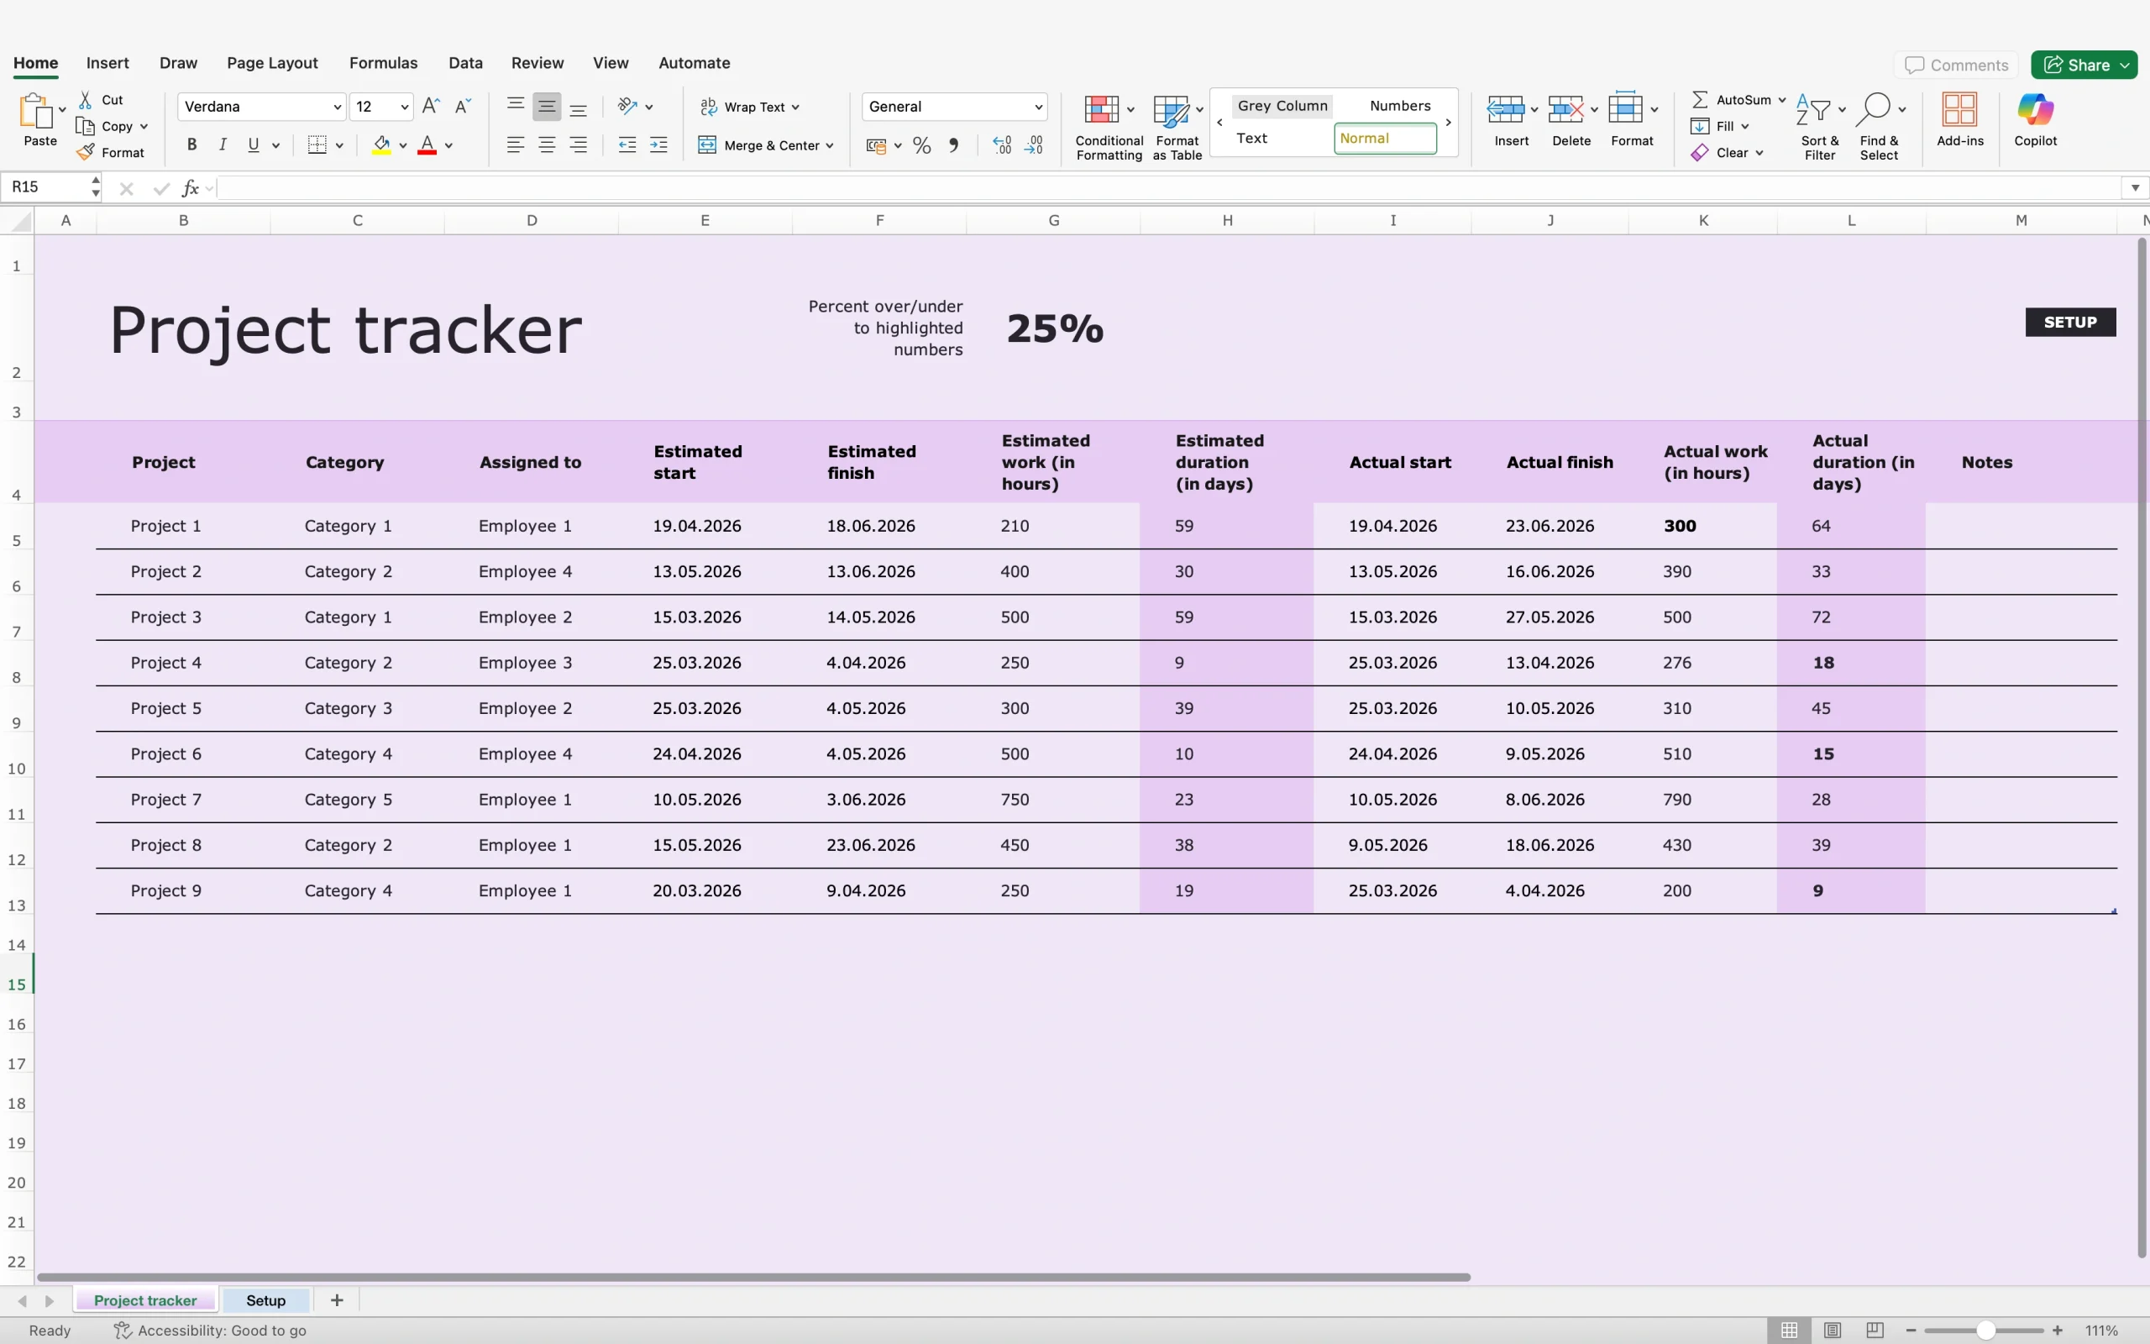
Task: Click the Insert cells icon
Action: (x=1505, y=110)
